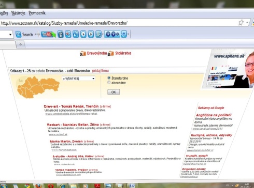Click the Search magnifier icon in toolbar
Screen dimensions: 254x188
[x=18, y=35]
